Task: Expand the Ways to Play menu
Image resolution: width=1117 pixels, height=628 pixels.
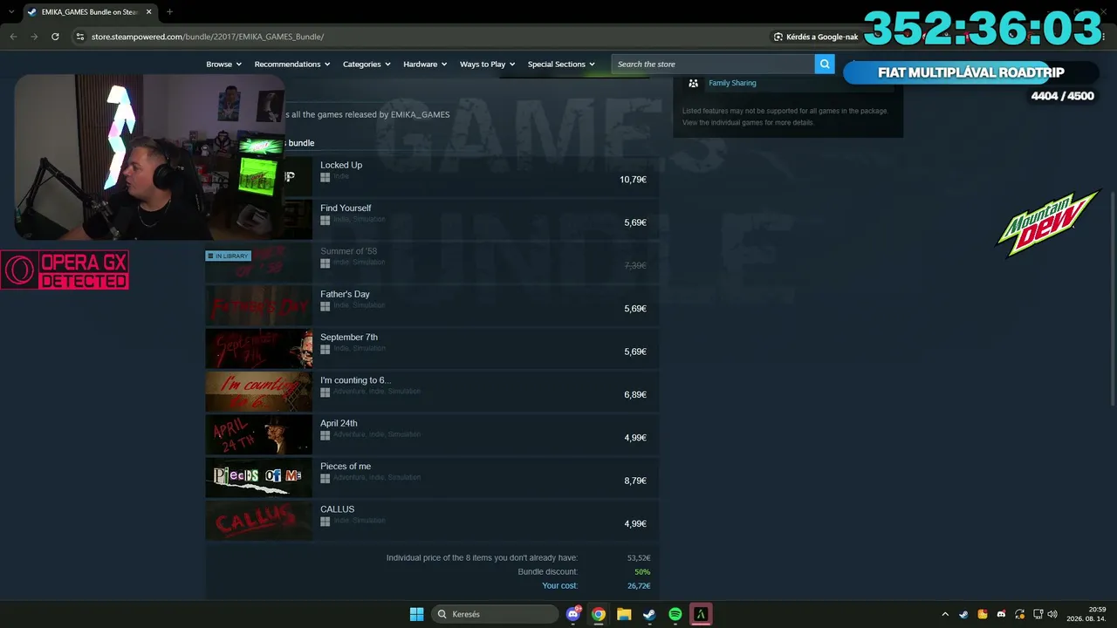Action: (488, 64)
